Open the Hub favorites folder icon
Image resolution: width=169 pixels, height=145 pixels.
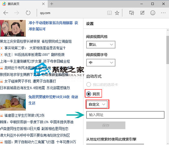click(132, 13)
